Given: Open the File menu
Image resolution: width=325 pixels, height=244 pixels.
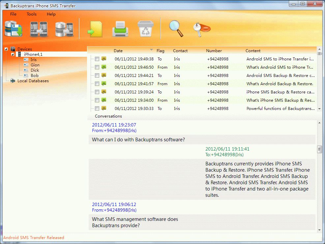Looking at the screenshot, I should [x=13, y=14].
